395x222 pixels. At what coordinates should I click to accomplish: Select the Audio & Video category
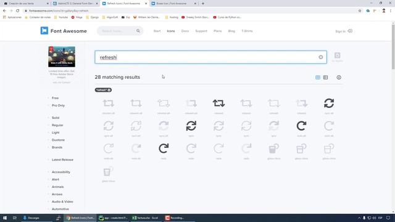[x=62, y=202]
